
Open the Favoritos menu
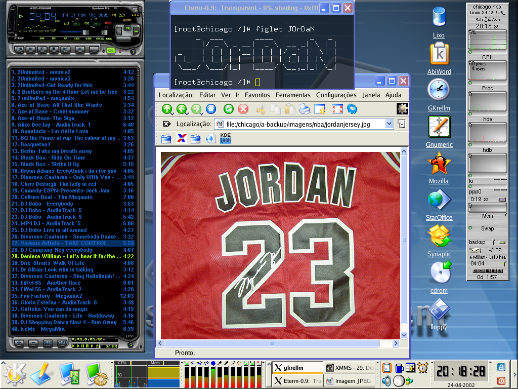tap(257, 95)
